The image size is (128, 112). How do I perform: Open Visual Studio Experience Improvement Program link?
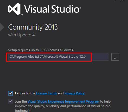click(x=63, y=101)
